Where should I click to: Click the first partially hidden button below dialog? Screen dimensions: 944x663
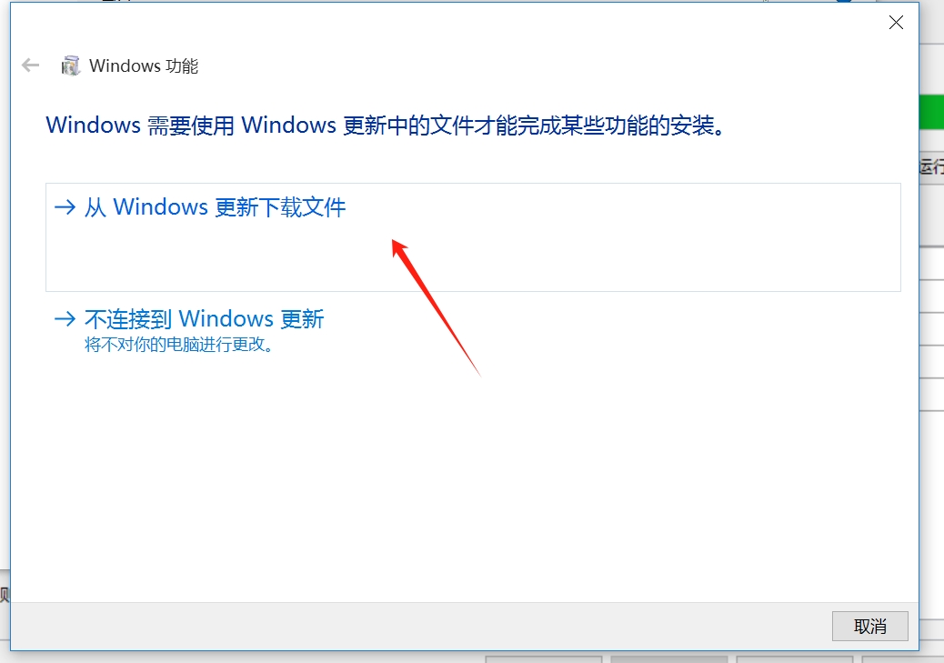coord(544,659)
